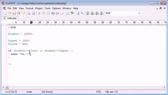168x95 pixels.
Task: Click the ConTEXT icon in the menu bar
Action: point(4,8)
